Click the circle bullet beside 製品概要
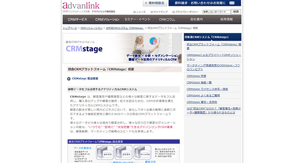Viewport: 304px width, 163px height. click(69, 79)
